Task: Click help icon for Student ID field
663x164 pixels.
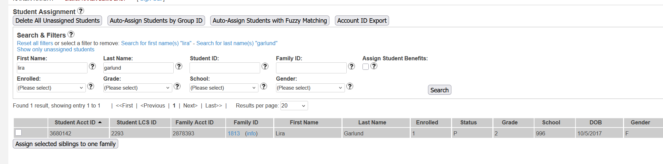Action: 265,66
